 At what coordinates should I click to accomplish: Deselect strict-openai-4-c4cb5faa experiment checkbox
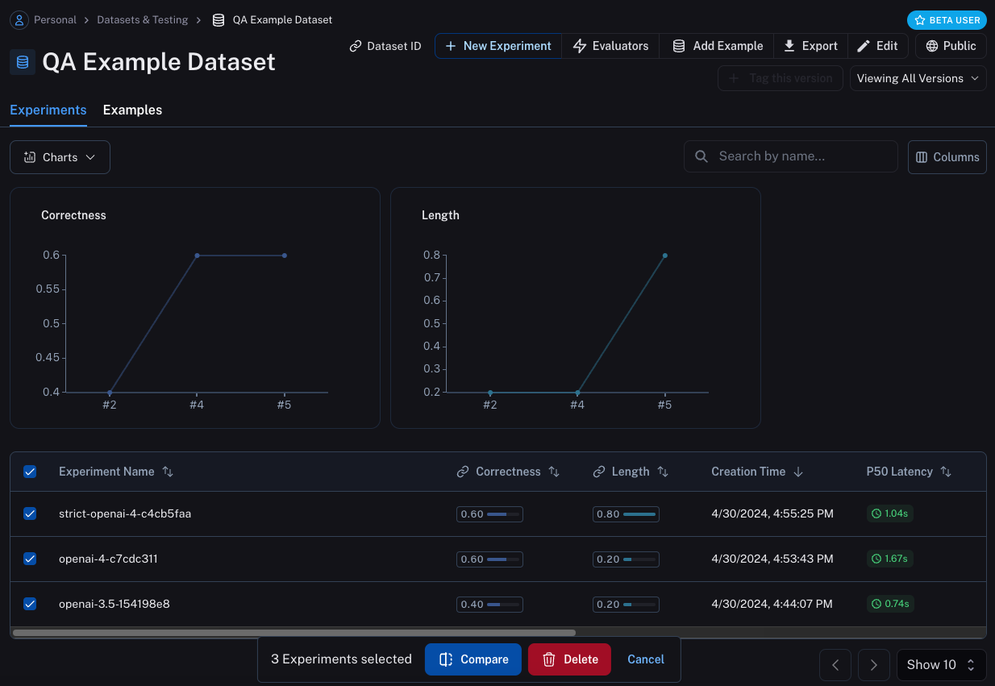(30, 513)
